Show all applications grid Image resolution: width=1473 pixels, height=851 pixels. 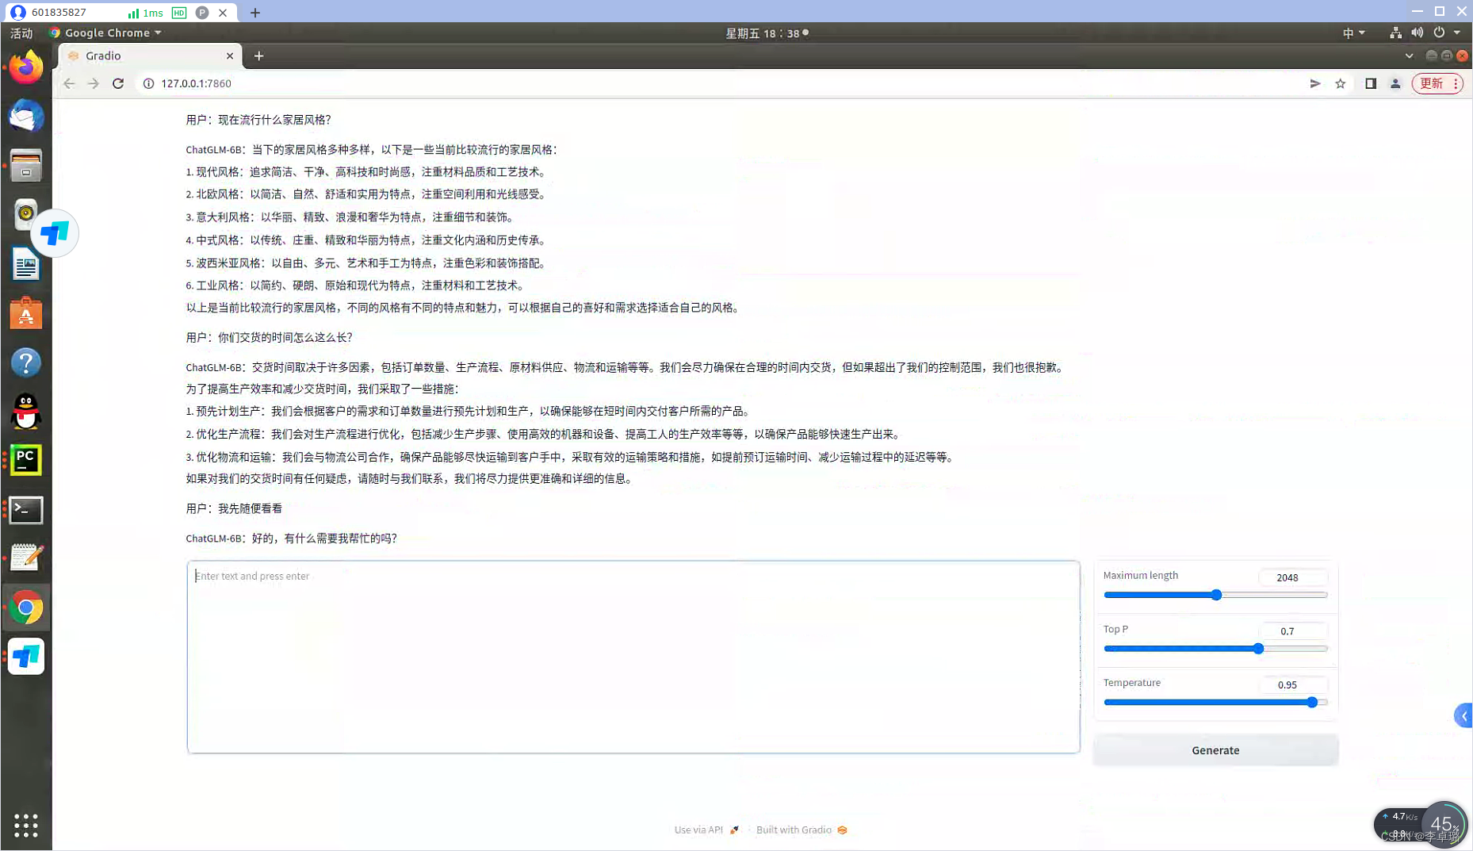[x=26, y=825]
